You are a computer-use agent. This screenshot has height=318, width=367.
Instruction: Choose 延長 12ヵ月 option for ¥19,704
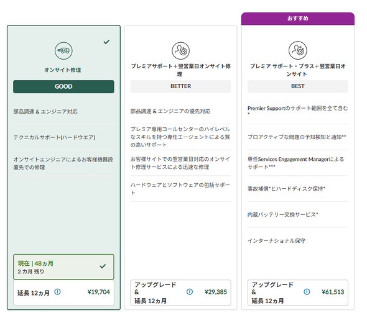63,293
